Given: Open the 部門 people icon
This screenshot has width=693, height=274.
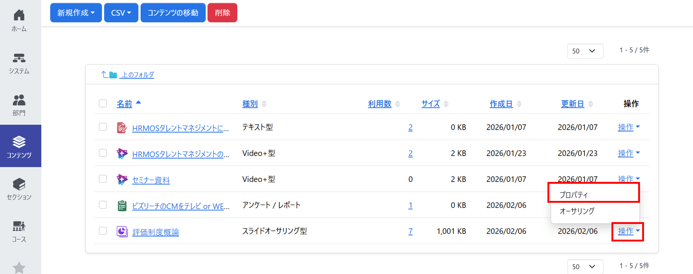Looking at the screenshot, I should pos(19,100).
